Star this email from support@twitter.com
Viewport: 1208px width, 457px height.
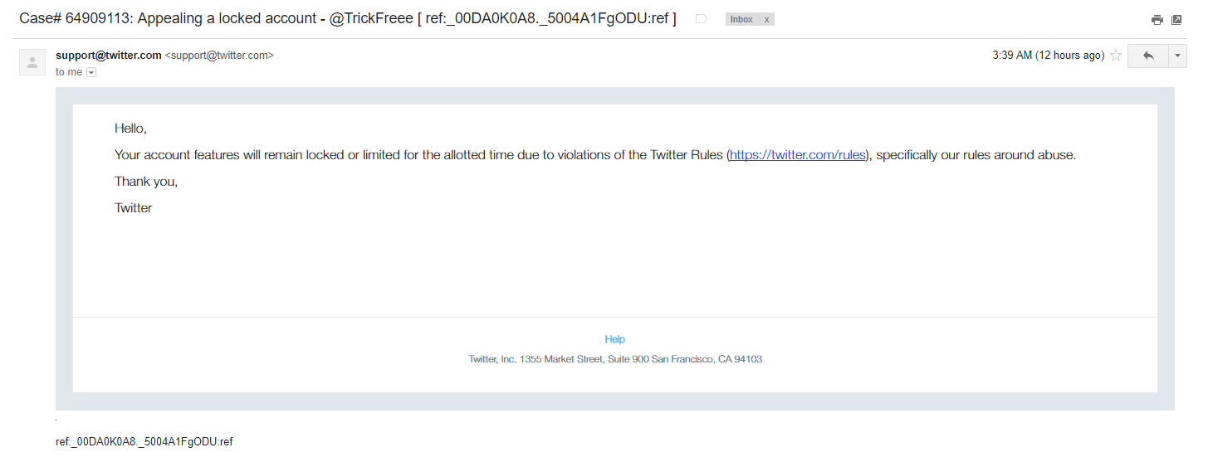coord(1116,56)
